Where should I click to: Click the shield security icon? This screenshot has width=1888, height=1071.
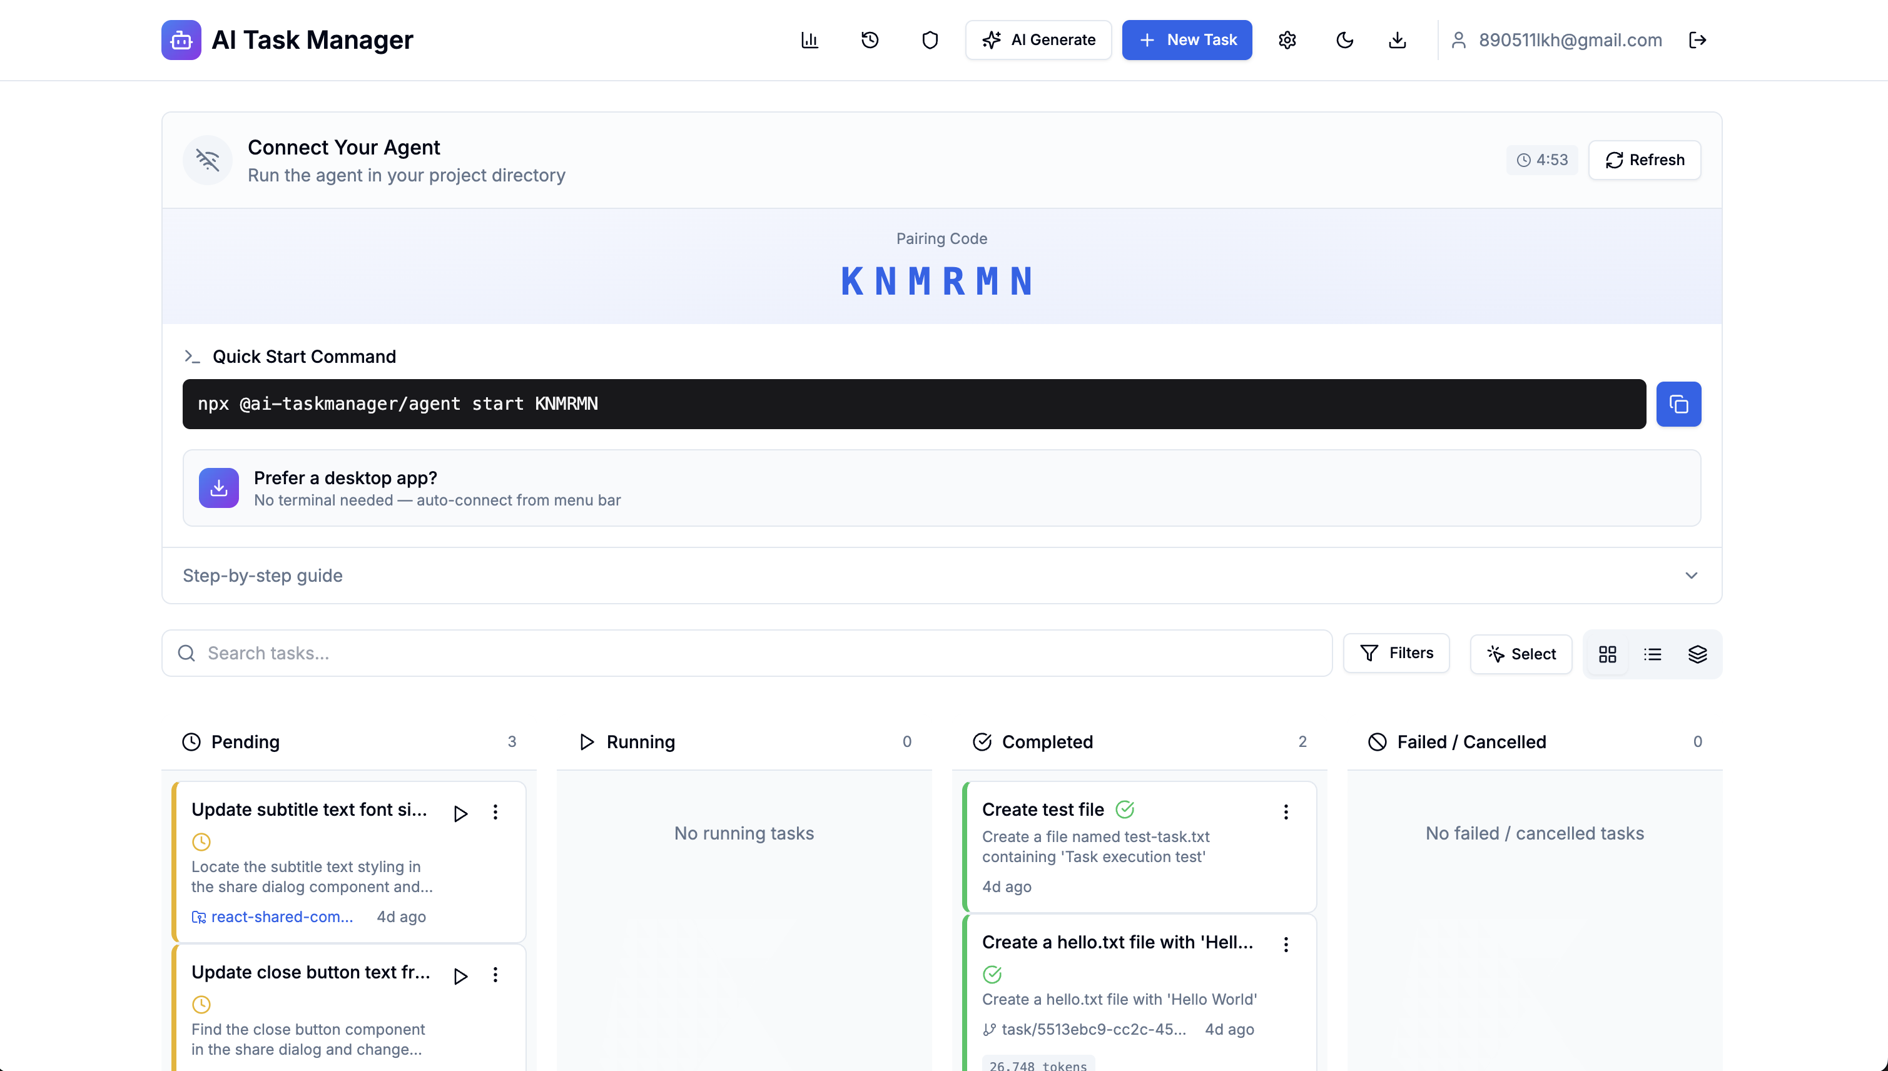tap(930, 39)
